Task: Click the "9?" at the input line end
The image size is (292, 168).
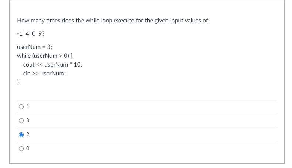Action: click(x=42, y=34)
